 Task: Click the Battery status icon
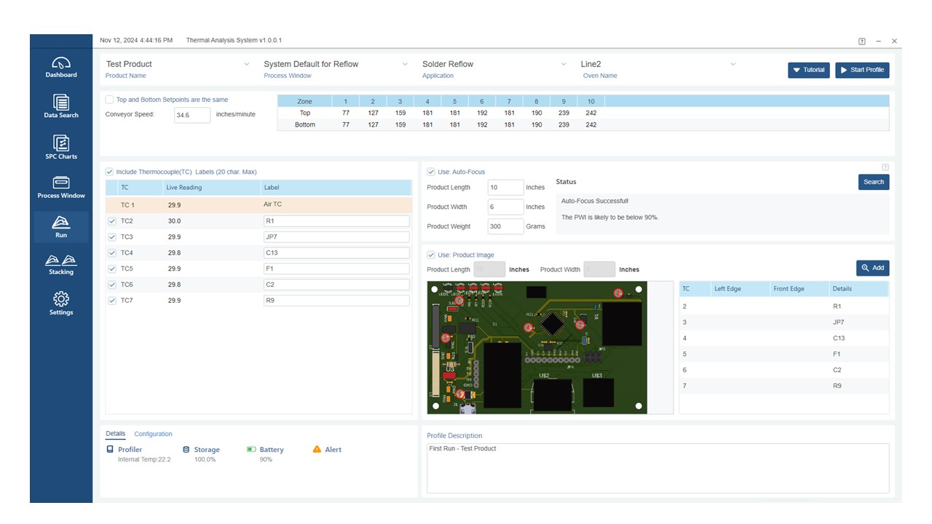coord(251,450)
